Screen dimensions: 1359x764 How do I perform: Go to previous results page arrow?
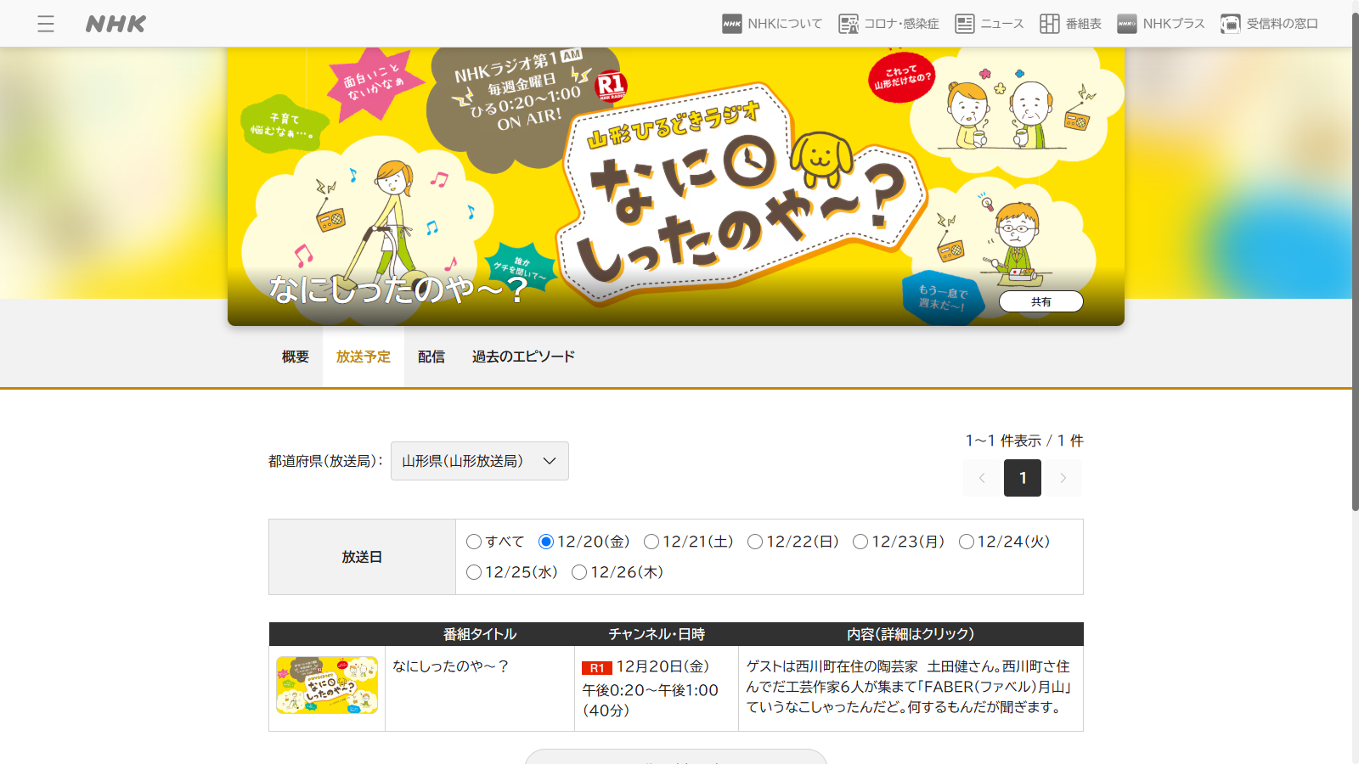point(982,478)
